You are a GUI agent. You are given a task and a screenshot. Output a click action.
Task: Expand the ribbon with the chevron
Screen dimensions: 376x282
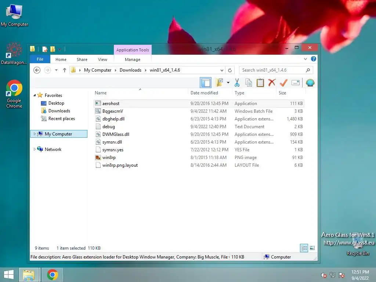click(305, 59)
